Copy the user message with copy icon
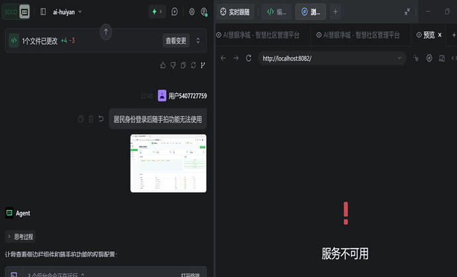 coord(81,119)
